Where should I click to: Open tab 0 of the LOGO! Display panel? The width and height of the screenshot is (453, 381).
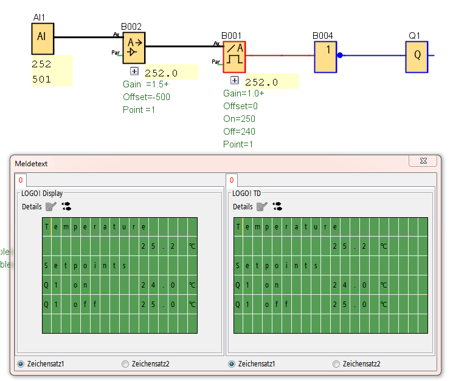click(x=20, y=180)
